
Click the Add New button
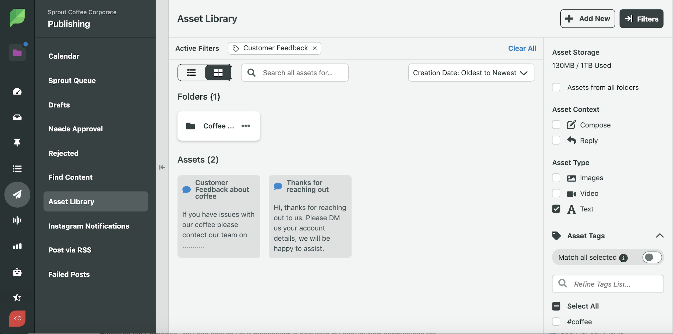coord(587,19)
